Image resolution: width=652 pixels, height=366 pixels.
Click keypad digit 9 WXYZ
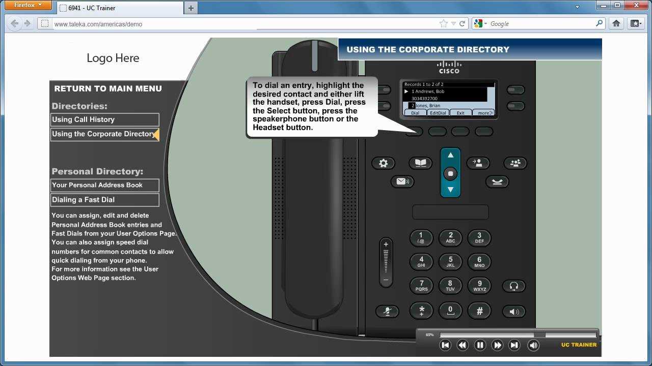(479, 286)
